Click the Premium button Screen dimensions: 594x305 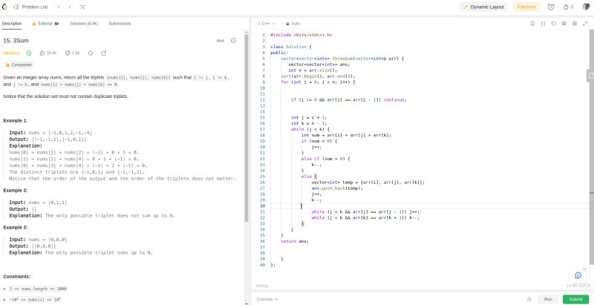[x=526, y=7]
